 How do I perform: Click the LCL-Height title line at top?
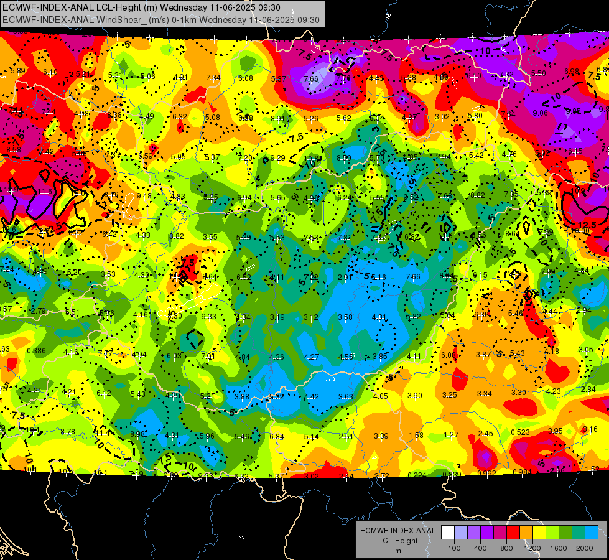tap(141, 7)
